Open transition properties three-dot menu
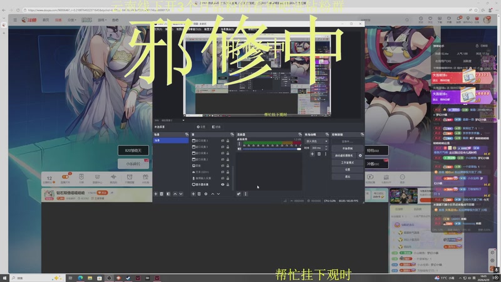Screen dimensions: 501x282 [326, 154]
